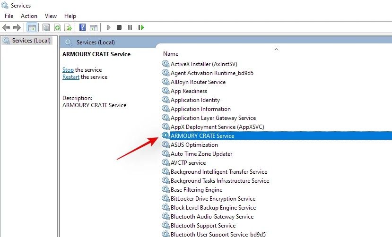Image resolution: width=392 pixels, height=237 pixels.
Task: Select AllJoyn Router Service row
Action: click(198, 82)
